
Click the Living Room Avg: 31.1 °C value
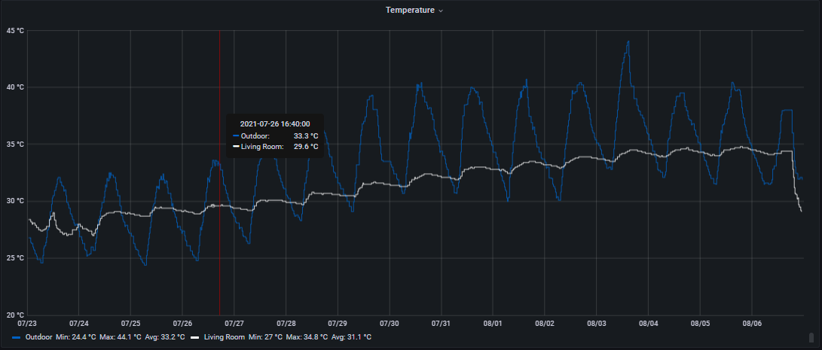click(x=350, y=337)
